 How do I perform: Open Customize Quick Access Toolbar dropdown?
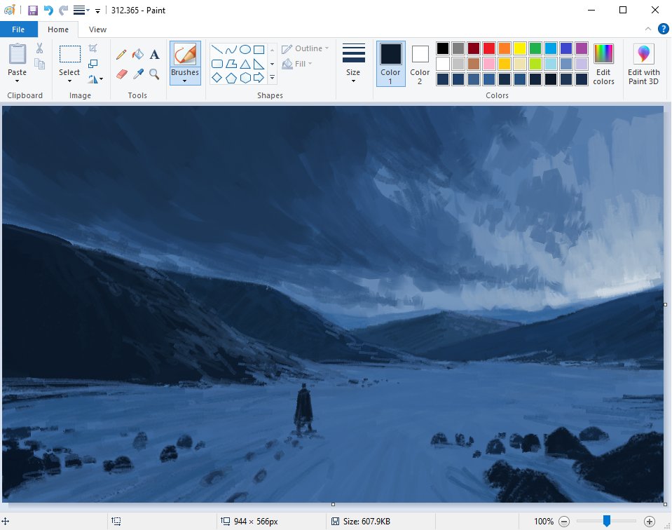pyautogui.click(x=97, y=11)
